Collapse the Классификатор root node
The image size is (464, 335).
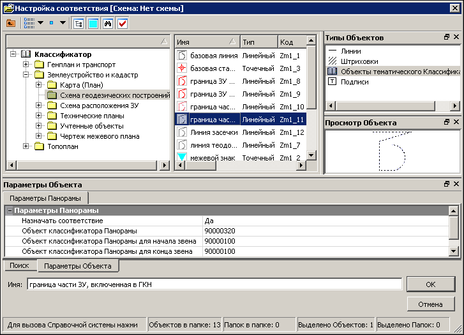point(13,54)
